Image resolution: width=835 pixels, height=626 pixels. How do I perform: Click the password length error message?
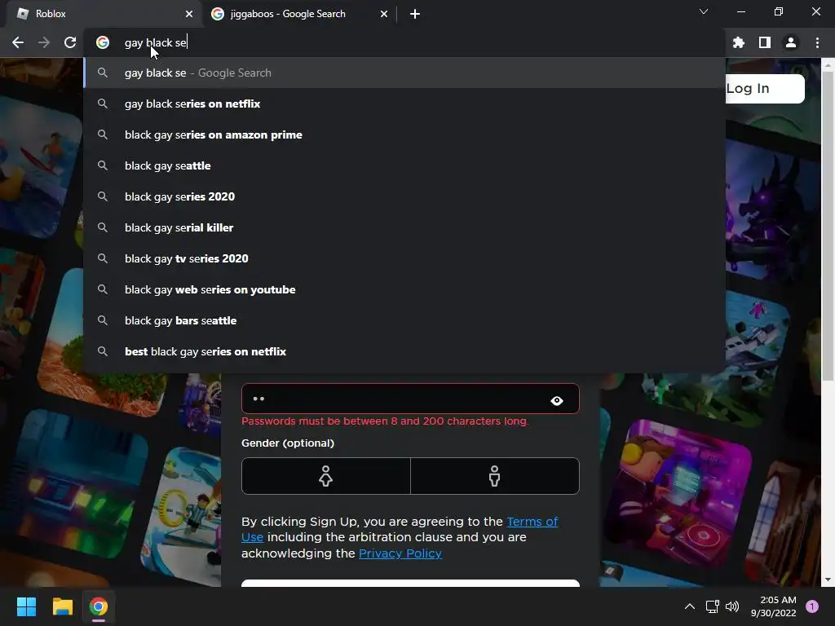[385, 421]
